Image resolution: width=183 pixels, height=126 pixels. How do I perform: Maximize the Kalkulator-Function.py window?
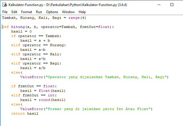tap(172, 5)
